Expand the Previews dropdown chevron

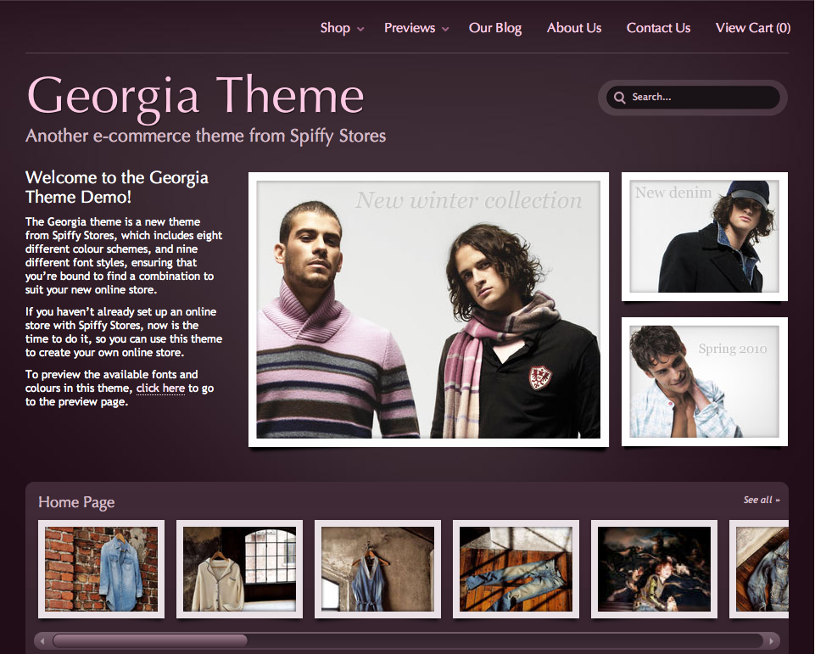[x=445, y=30]
